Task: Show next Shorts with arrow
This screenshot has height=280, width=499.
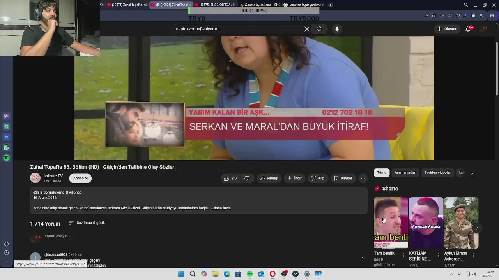Action: click(x=477, y=228)
